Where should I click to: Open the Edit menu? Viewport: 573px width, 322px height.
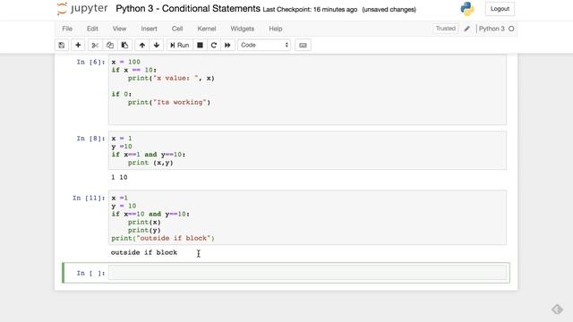tap(92, 29)
